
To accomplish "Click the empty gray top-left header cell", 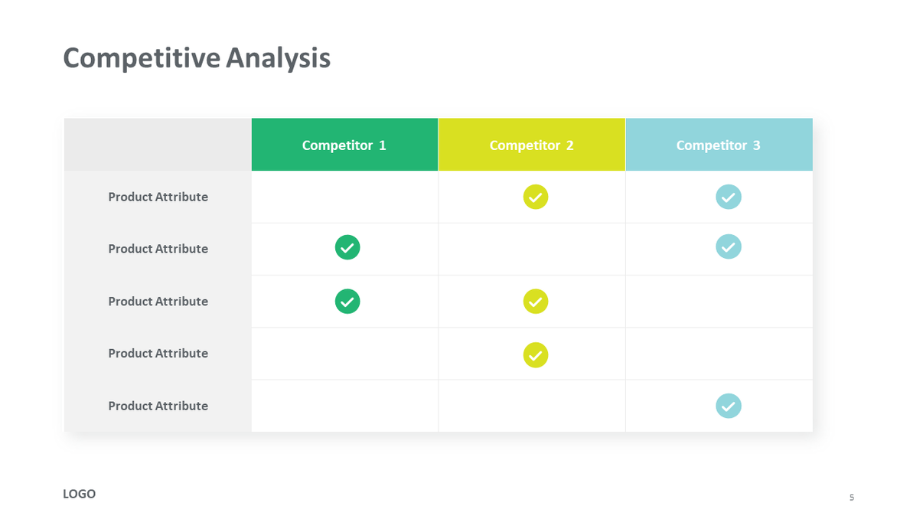I will pyautogui.click(x=158, y=145).
